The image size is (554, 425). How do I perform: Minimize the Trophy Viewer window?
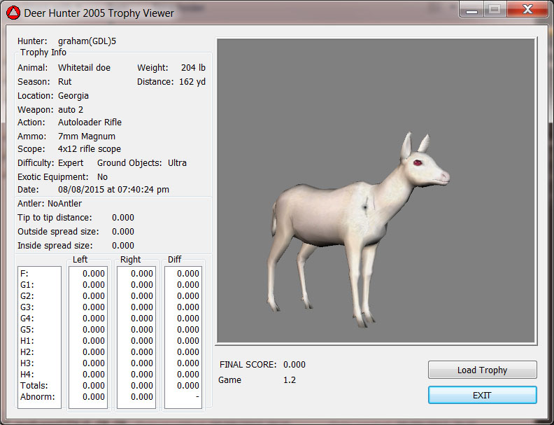tap(471, 10)
